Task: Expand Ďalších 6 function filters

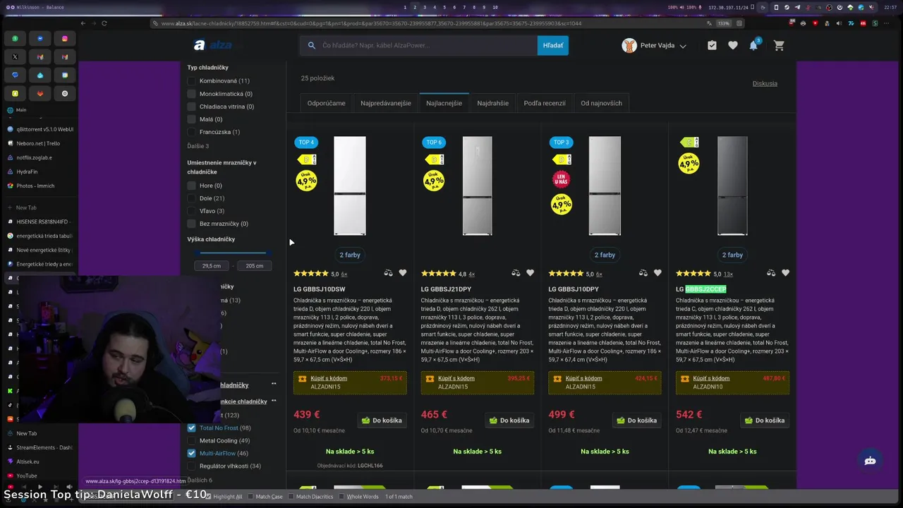Action: 200,480
